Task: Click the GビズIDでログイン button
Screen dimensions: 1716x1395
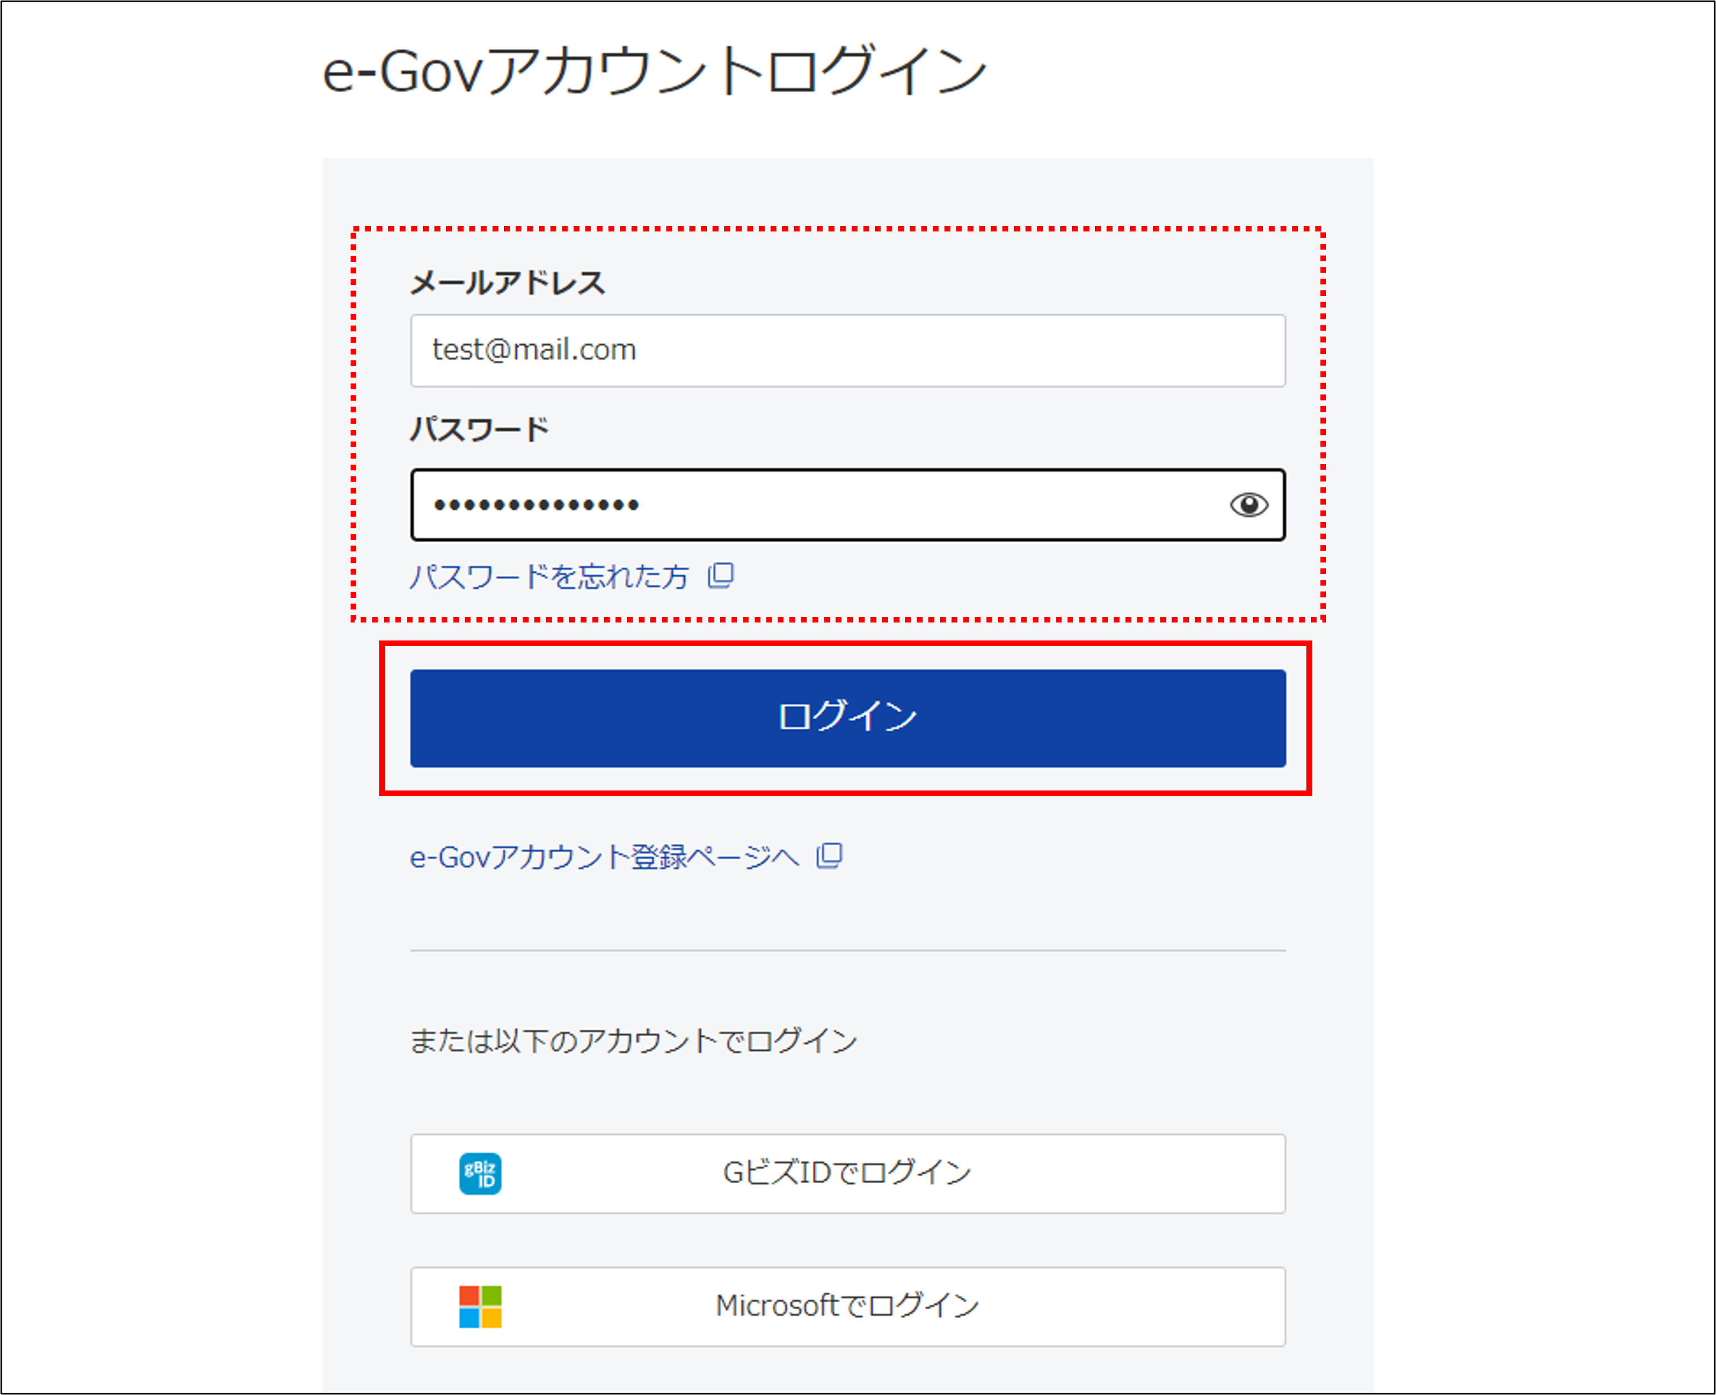Action: pos(848,1173)
